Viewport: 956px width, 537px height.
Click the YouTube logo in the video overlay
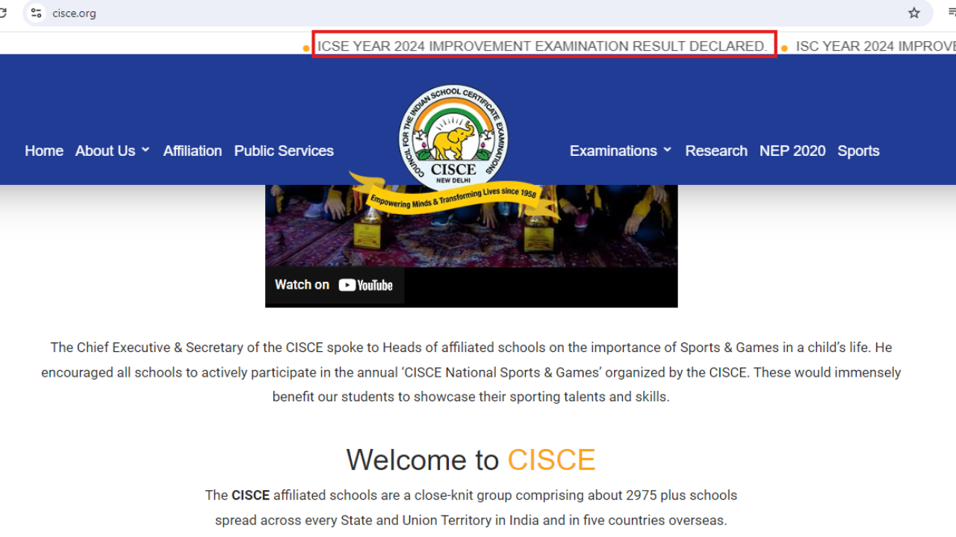tap(365, 284)
